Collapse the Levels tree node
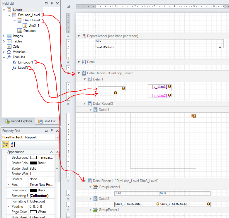Viewport: 229px width, 218px height. 4,10
